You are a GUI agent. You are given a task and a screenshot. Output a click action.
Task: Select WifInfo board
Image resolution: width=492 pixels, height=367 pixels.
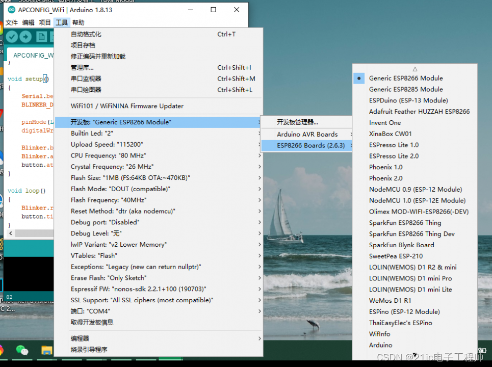point(415,334)
